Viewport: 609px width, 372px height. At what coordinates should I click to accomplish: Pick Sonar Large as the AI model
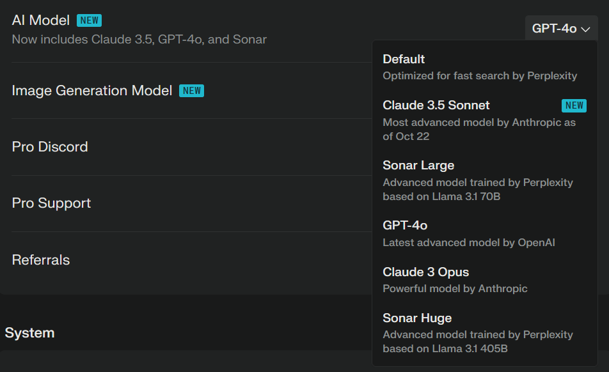coord(418,166)
